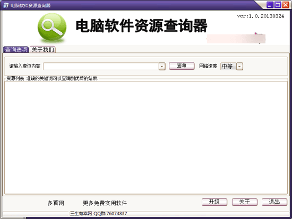
Task: Open 更多免费实用软件 link
Action: coord(105,203)
